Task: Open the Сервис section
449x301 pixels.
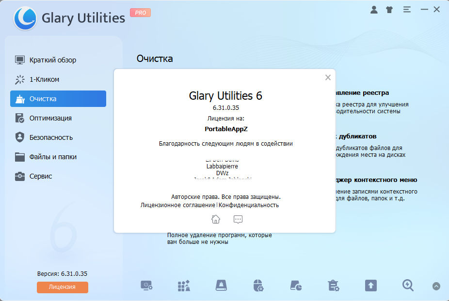Action: (58, 176)
